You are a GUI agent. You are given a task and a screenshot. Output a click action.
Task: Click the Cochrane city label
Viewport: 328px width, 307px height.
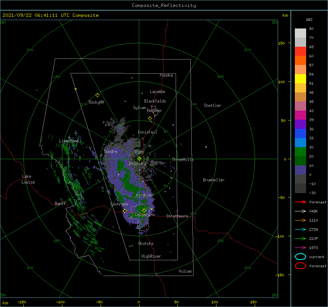click(x=119, y=204)
